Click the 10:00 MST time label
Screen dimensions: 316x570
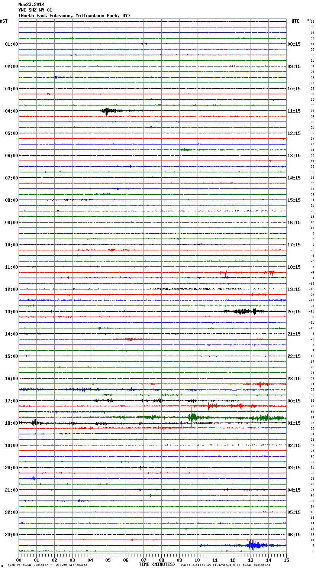coord(11,245)
